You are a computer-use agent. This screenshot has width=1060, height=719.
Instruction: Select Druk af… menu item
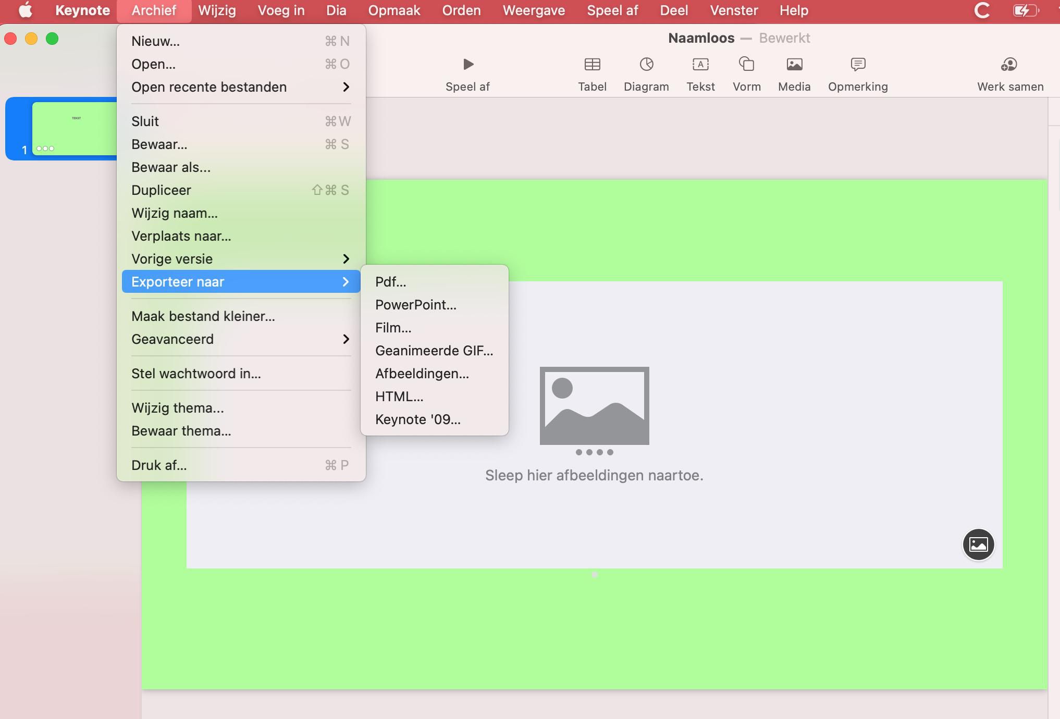coord(241,465)
